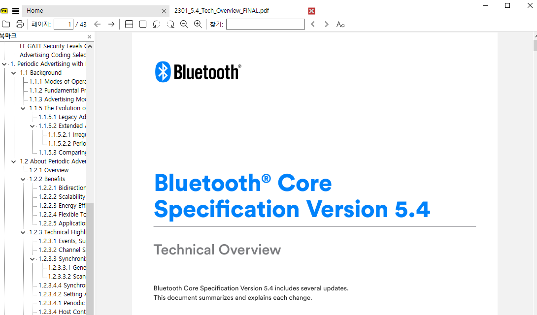This screenshot has width=537, height=315.
Task: Open bookmark 1.2.2.2 Scalability
Action: pos(62,197)
